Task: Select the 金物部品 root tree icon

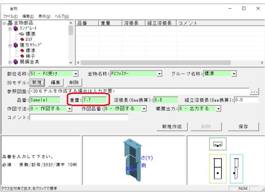Action: 10,23
